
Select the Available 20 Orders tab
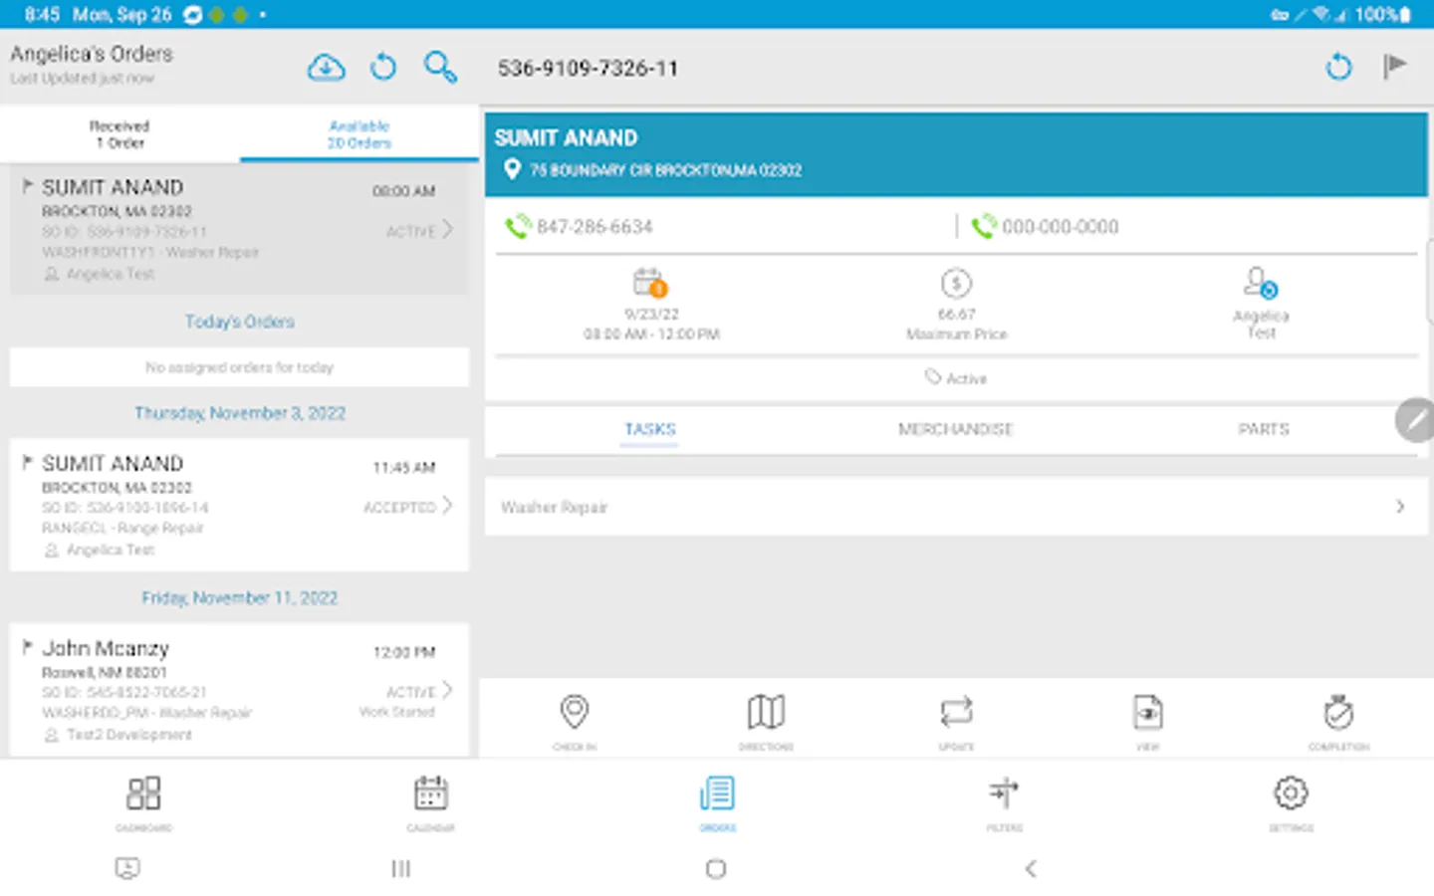359,134
